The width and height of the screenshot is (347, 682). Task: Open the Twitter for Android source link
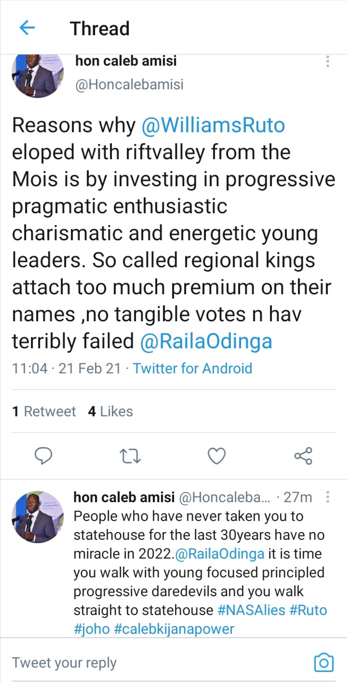click(192, 368)
